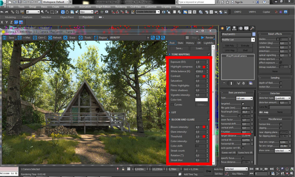
Task: Toggle the Tone Mapping checkbox
Action: pyautogui.click(x=209, y=54)
